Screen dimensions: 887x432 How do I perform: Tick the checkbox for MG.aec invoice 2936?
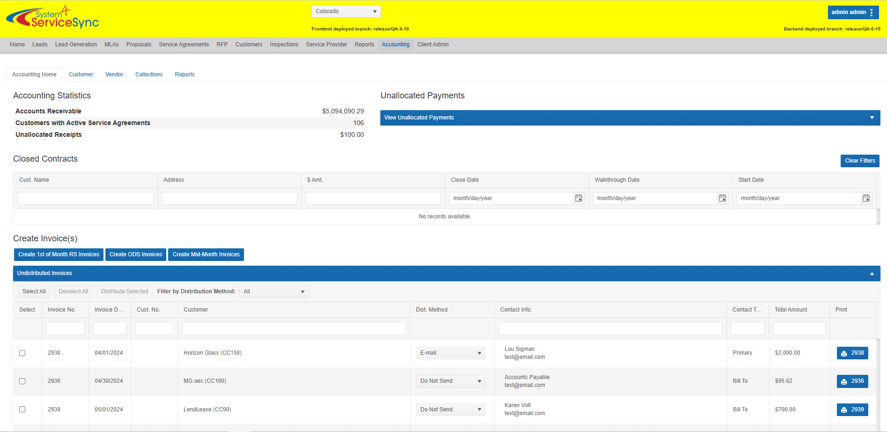[22, 381]
